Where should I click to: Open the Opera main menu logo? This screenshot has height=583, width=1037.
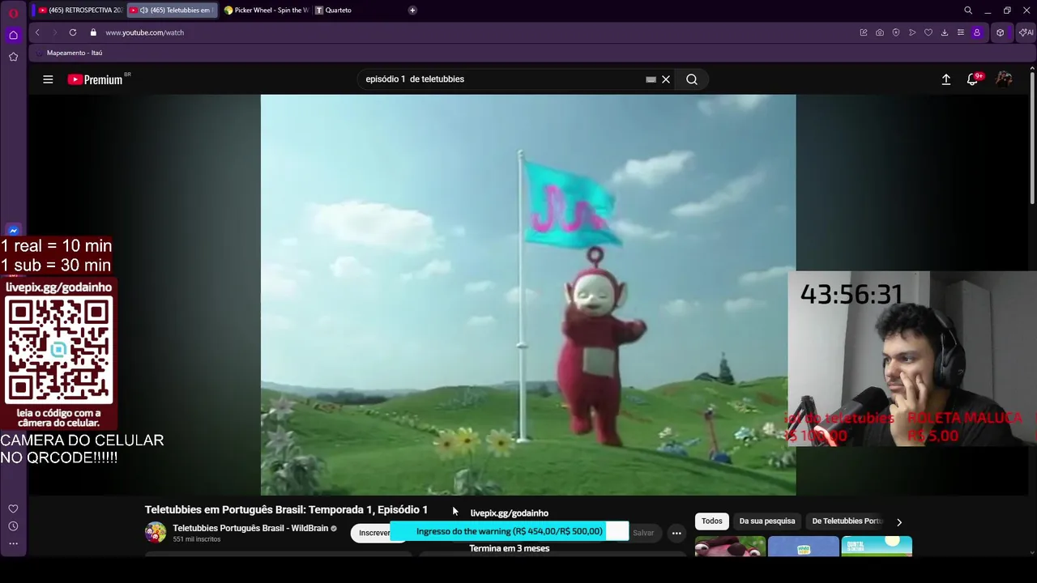click(x=13, y=13)
